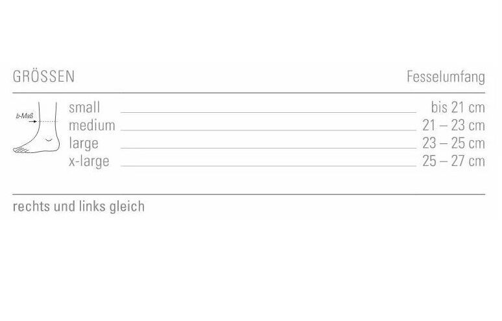This screenshot has height=321, width=502.
Task: Click the ankle bone mark on drawing
Action: (49, 140)
